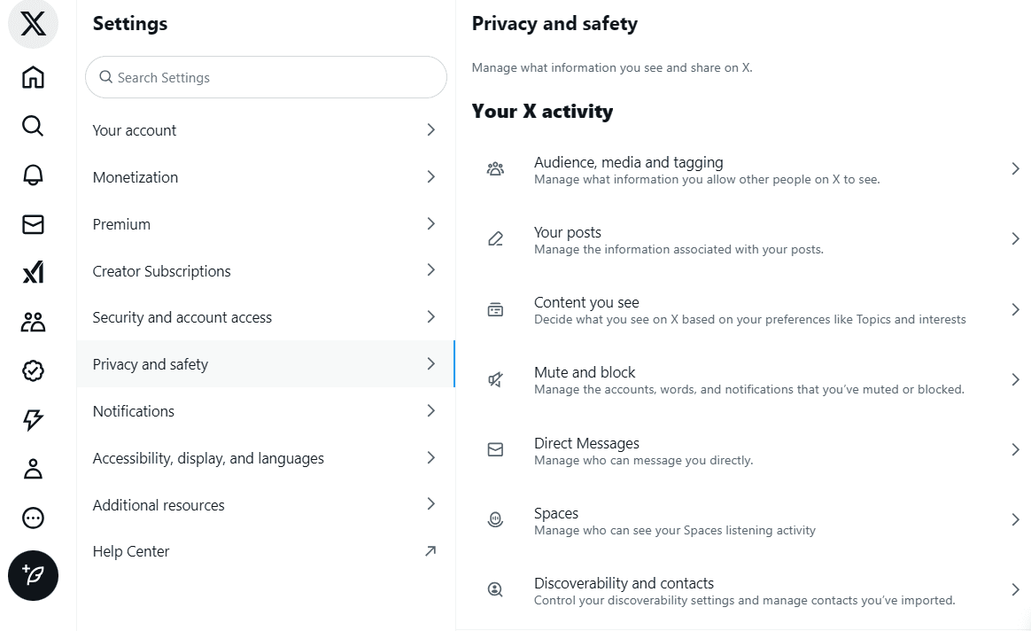Focus the Search Settings field
The width and height of the screenshot is (1031, 631).
pyautogui.click(x=266, y=77)
